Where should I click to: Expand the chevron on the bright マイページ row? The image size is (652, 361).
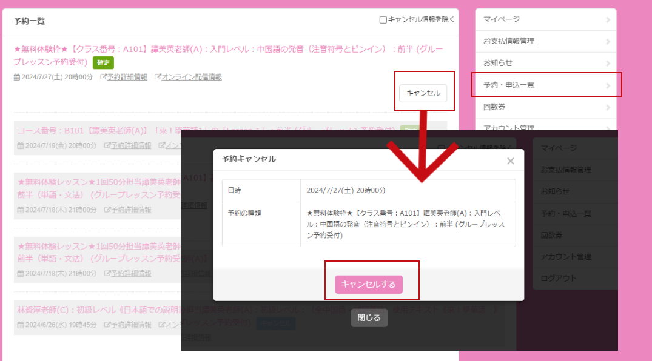[607, 20]
